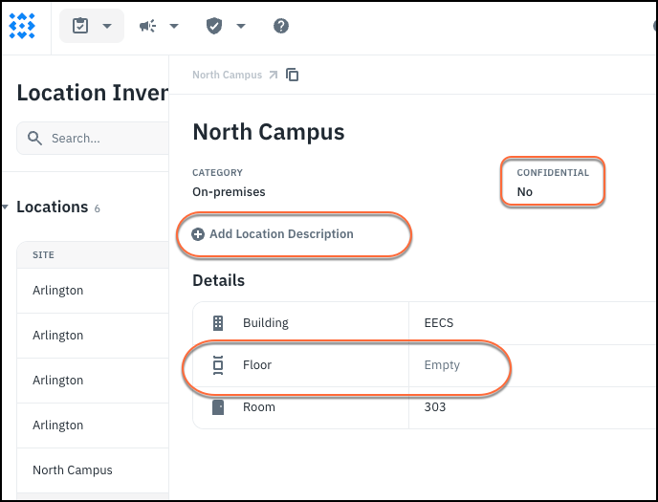Click the Floor icon in Details
This screenshot has width=658, height=502.
[x=218, y=365]
